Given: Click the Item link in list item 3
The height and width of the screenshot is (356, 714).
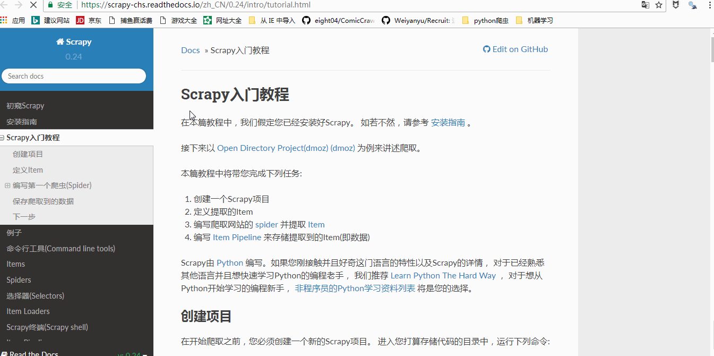Looking at the screenshot, I should pyautogui.click(x=316, y=225).
